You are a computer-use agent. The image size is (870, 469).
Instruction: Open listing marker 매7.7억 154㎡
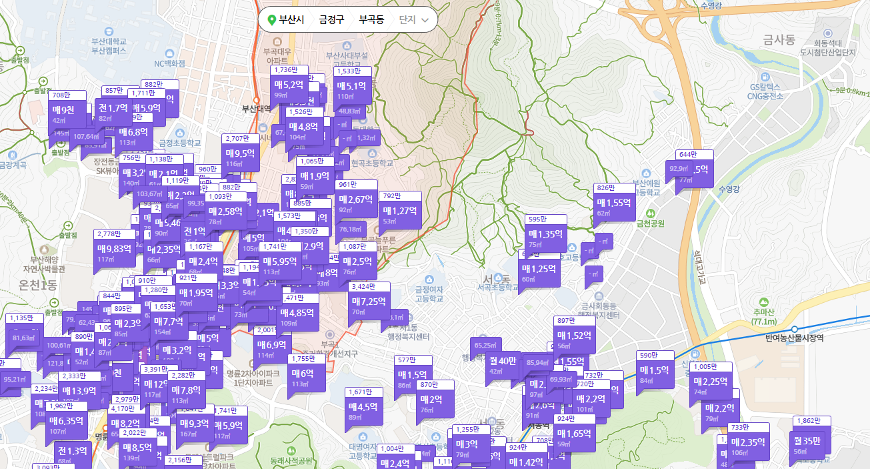click(x=169, y=324)
